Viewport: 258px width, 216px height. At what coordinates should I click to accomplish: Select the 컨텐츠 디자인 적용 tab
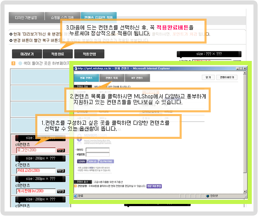(99, 18)
